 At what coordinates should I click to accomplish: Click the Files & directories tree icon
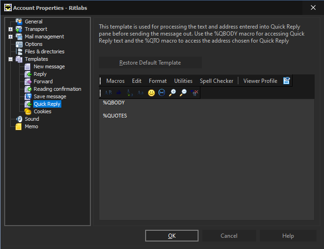(19, 51)
